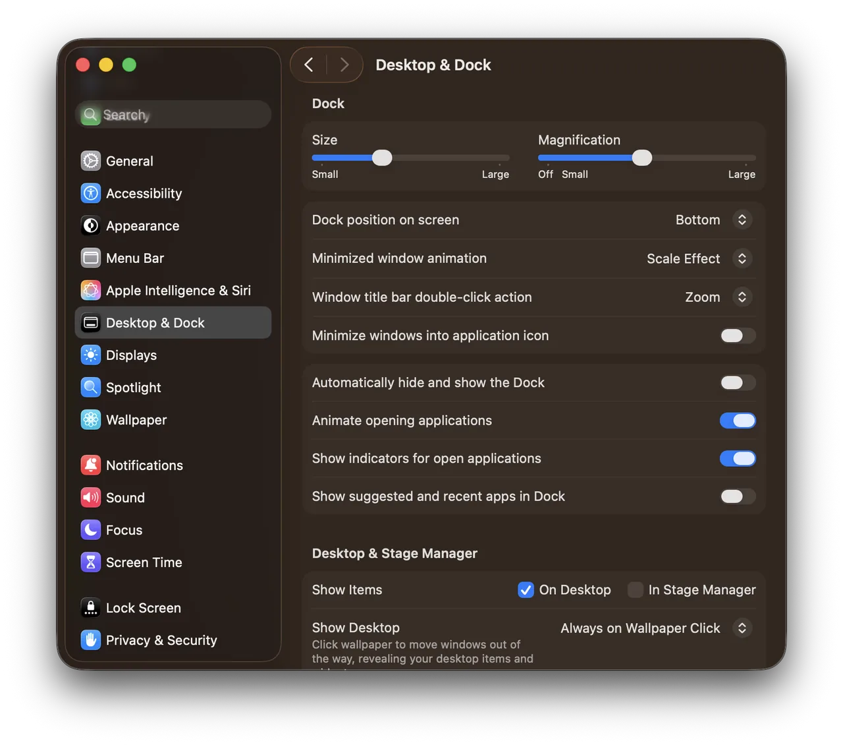This screenshot has width=843, height=745.
Task: Click the General gear icon in sidebar
Action: click(x=91, y=161)
